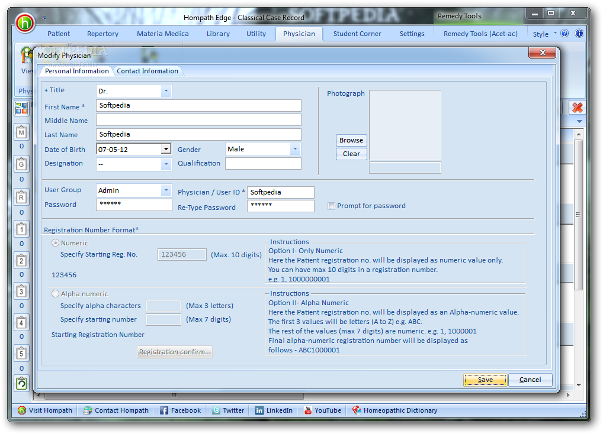Click the Last Name input field
This screenshot has width=603, height=434.
pyautogui.click(x=198, y=134)
